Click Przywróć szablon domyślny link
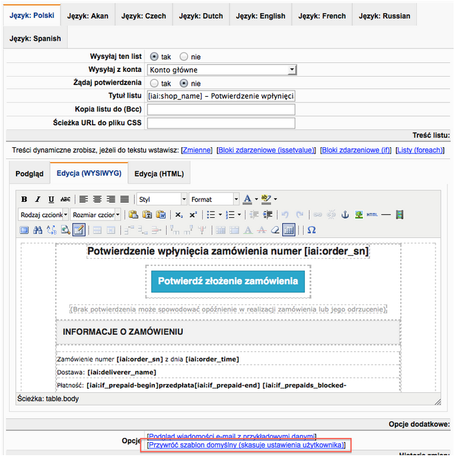The image size is (455, 460). coord(246,445)
